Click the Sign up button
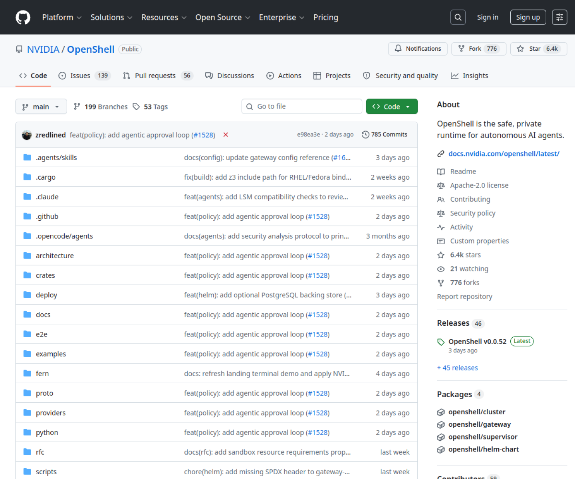This screenshot has height=479, width=575. click(x=528, y=17)
